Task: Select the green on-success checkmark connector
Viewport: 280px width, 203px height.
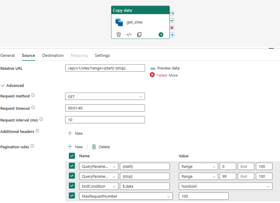Action: [172, 21]
